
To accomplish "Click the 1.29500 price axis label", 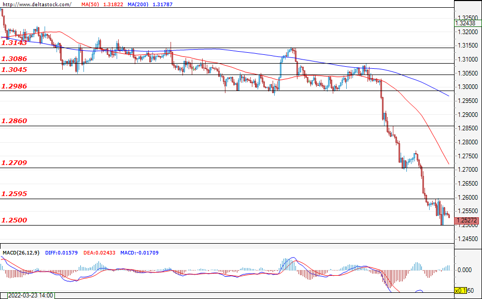I will 468,101.
